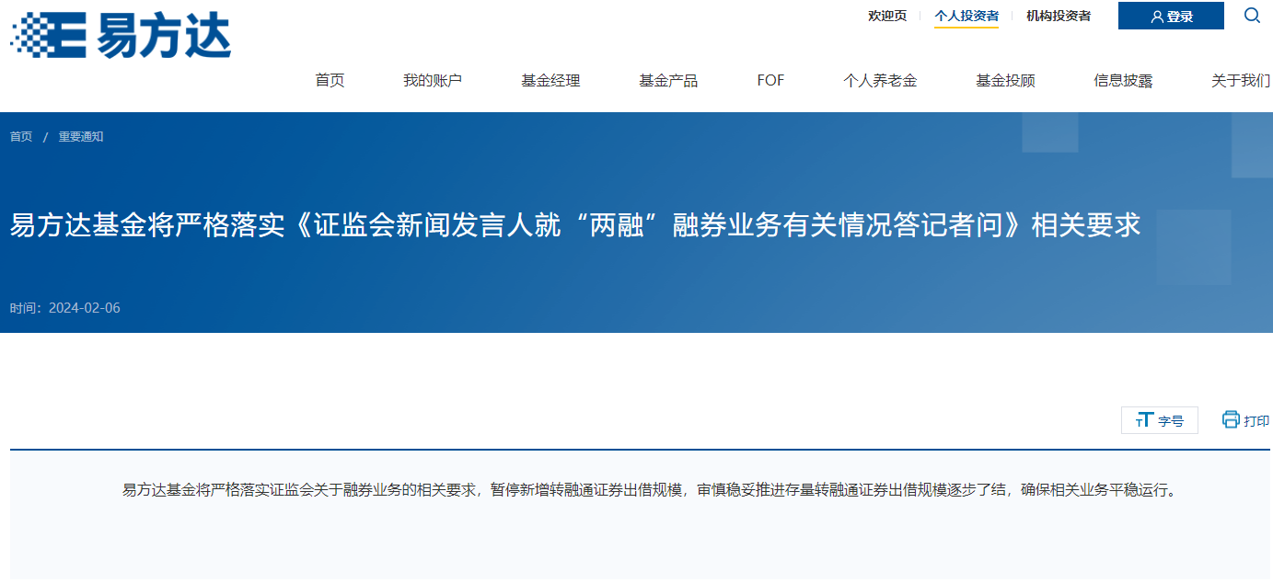Expand the 基金产品 menu
The height and width of the screenshot is (583, 1273).
click(x=668, y=81)
